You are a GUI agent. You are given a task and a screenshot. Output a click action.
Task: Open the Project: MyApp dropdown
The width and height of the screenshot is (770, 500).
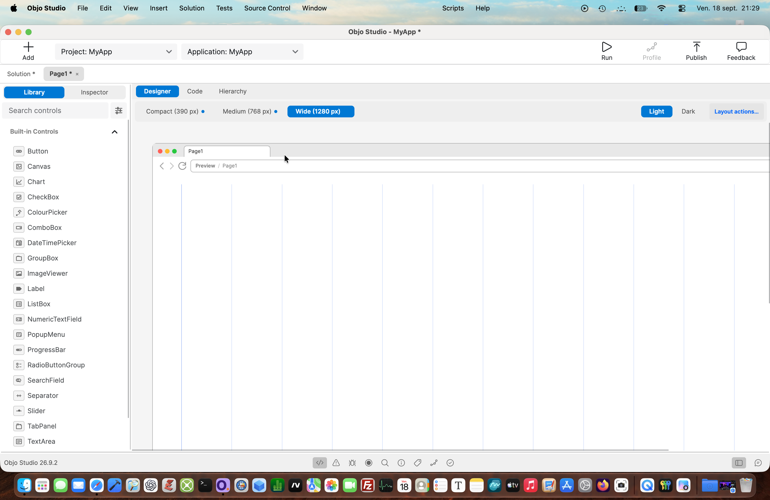[x=116, y=52]
